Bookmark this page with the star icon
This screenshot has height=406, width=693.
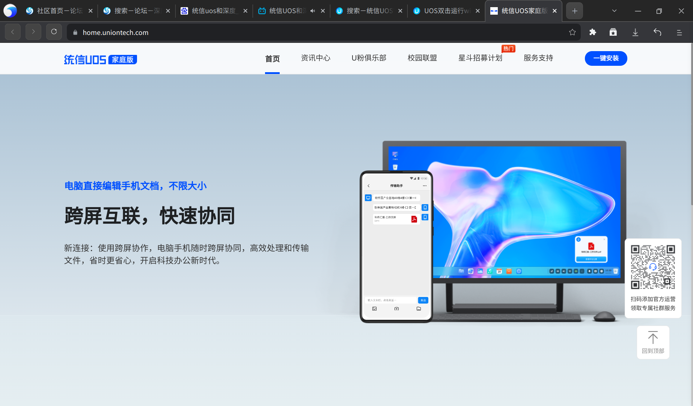(572, 32)
